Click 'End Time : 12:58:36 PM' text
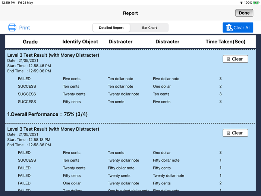 29,145
